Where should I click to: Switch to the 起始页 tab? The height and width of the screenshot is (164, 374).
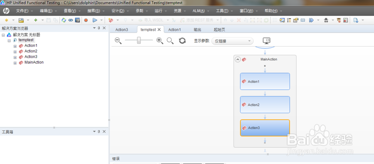[220, 30]
